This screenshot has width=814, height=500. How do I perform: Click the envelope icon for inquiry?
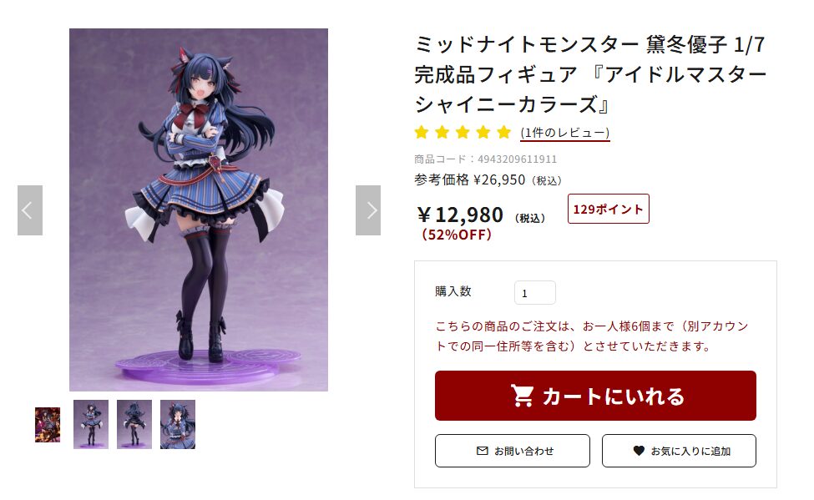pos(483,451)
